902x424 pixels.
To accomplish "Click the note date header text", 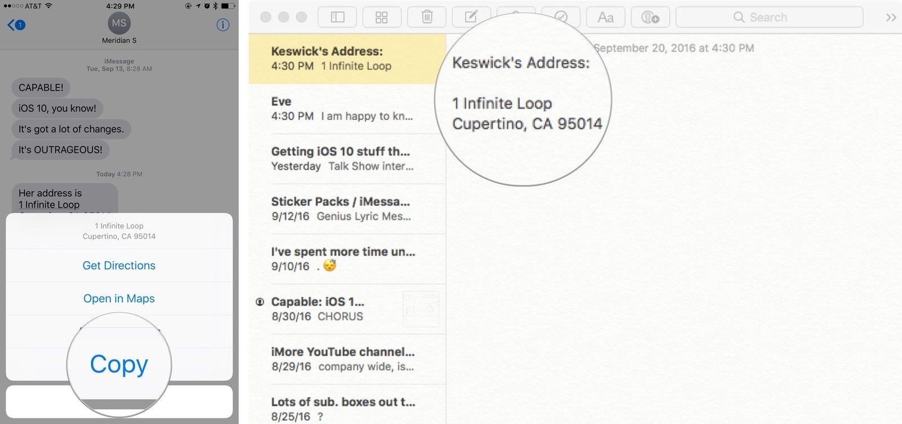I will point(674,48).
